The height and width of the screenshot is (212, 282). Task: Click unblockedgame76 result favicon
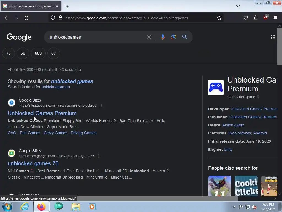(x=12, y=153)
